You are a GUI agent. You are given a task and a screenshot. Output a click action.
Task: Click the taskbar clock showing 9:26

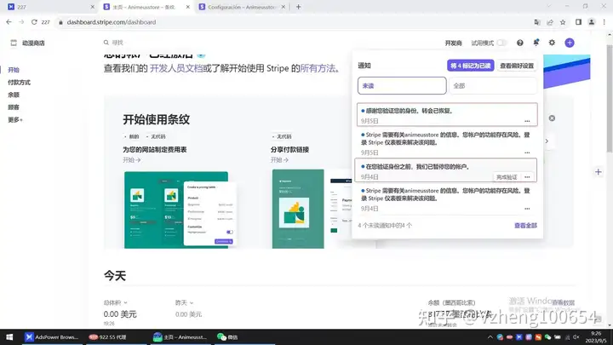tap(595, 336)
